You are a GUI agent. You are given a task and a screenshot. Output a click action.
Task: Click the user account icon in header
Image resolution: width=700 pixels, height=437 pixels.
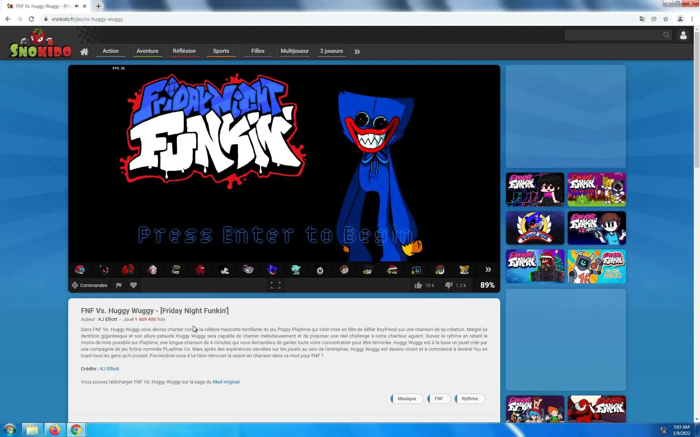(x=683, y=35)
